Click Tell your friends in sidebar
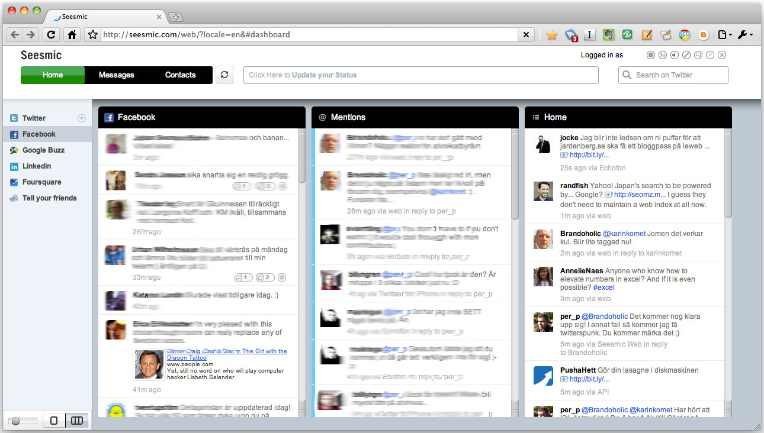 point(47,198)
